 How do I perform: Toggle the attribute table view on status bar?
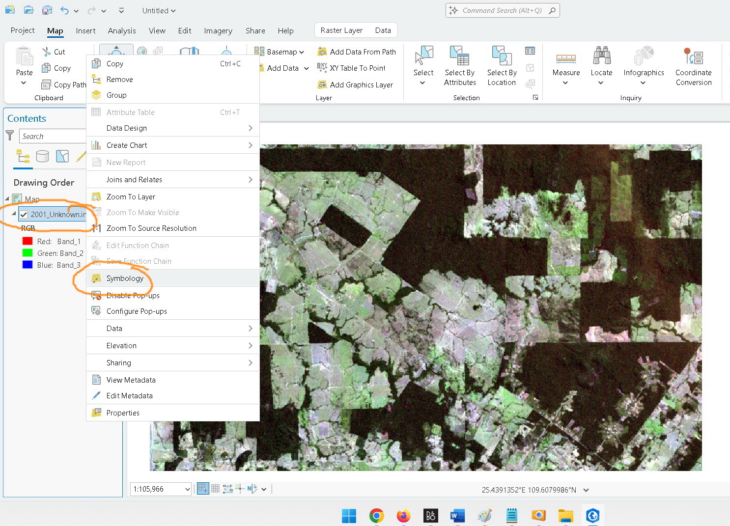(215, 489)
